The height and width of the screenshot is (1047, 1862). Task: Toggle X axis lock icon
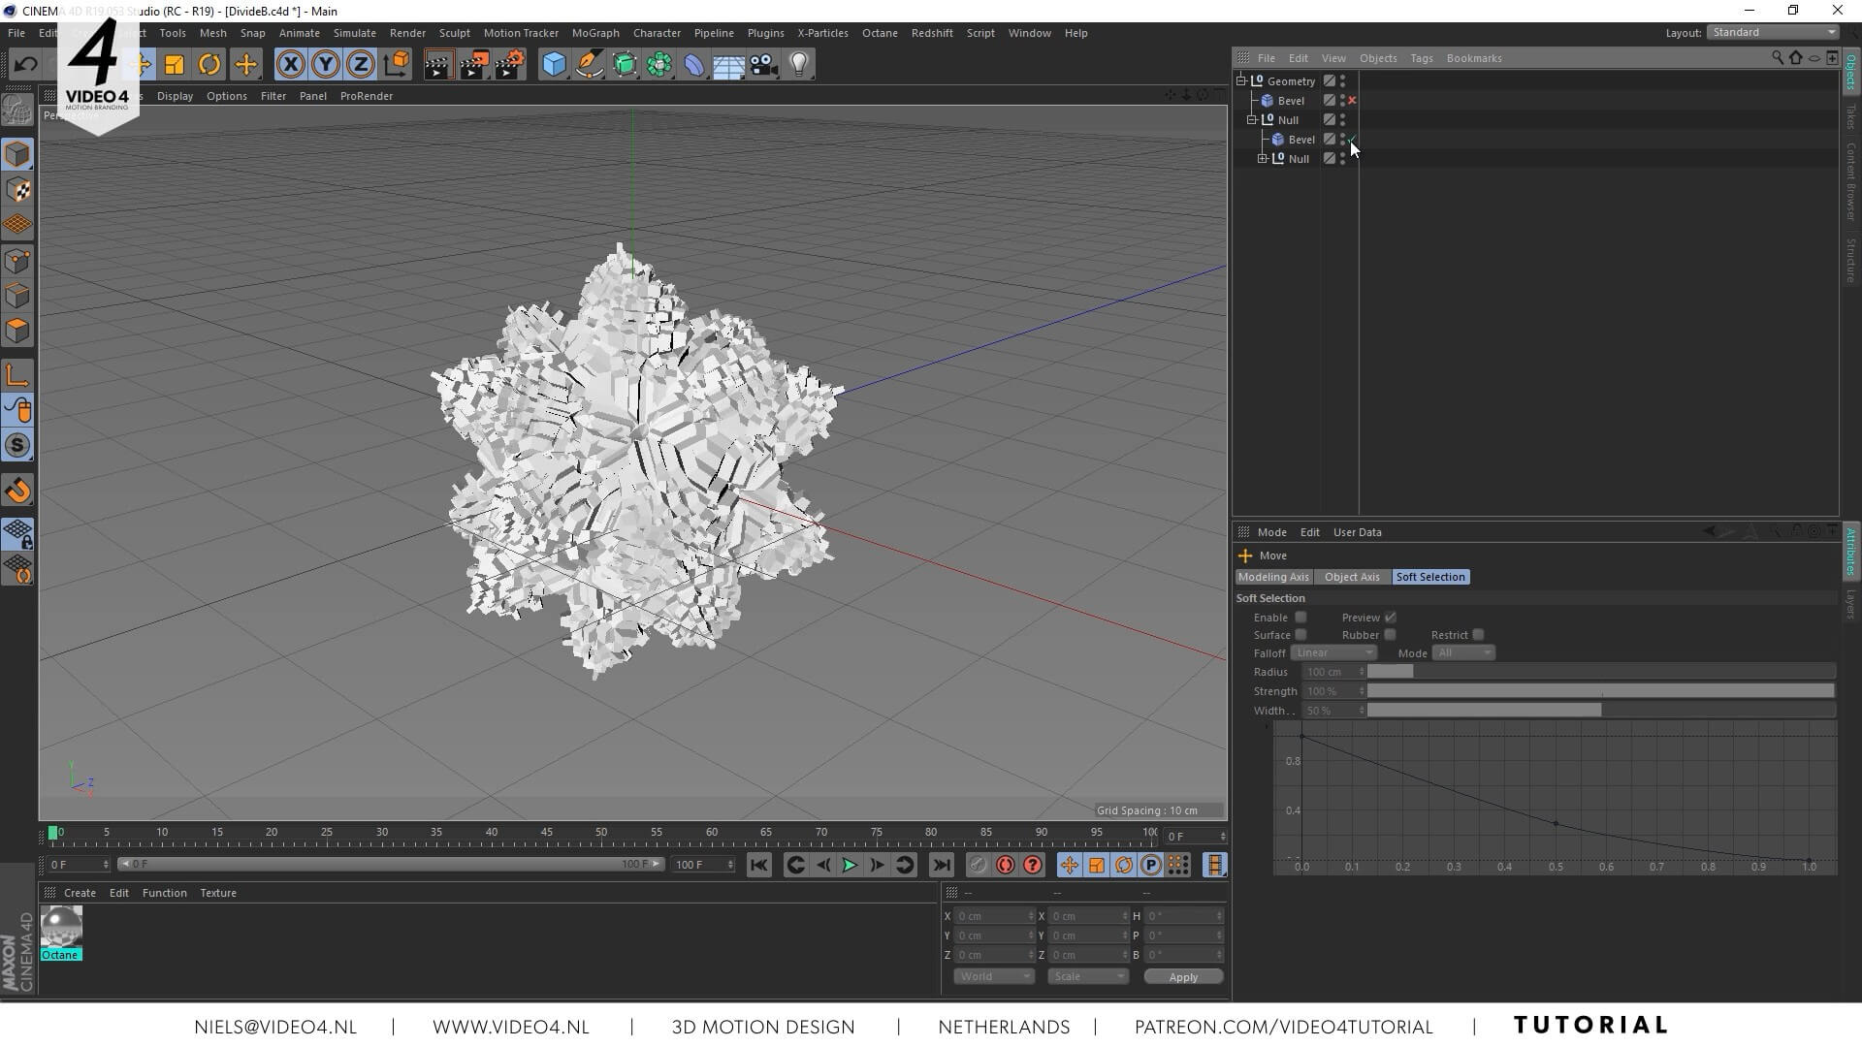point(290,65)
